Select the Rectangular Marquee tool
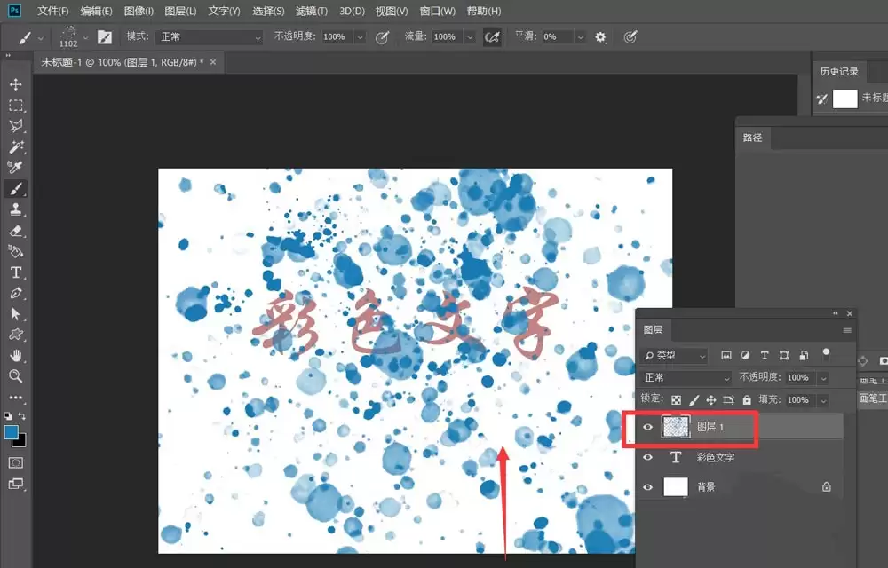The width and height of the screenshot is (888, 568). click(x=15, y=106)
